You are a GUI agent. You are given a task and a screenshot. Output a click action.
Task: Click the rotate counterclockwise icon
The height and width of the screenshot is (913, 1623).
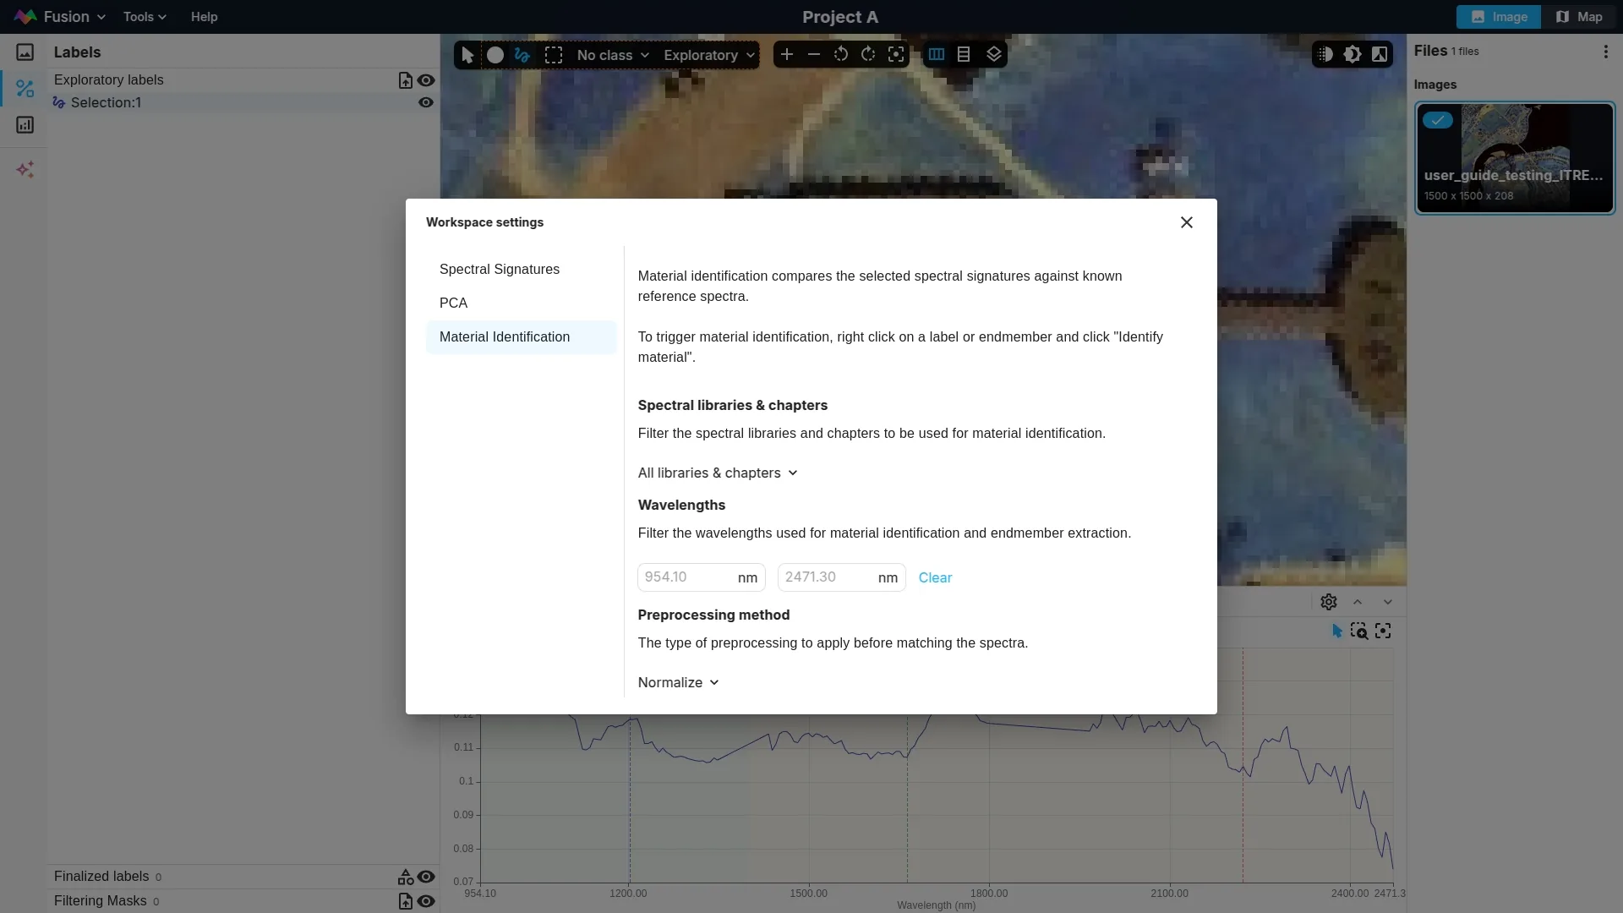coord(841,55)
